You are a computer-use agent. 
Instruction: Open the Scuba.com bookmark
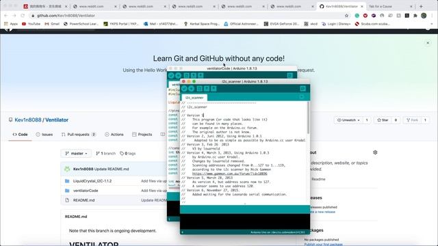click(x=372, y=24)
